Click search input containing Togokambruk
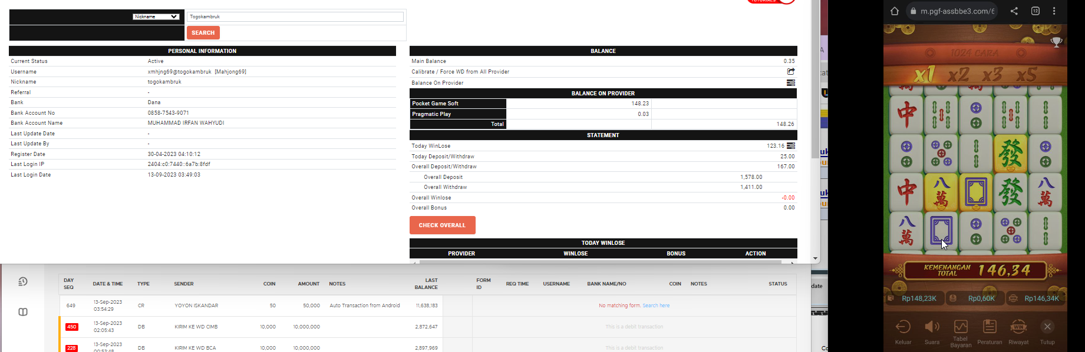1085x352 pixels. (295, 16)
